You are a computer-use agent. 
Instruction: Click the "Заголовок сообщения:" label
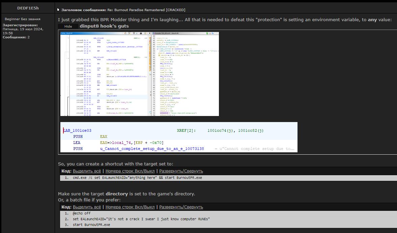pos(84,10)
